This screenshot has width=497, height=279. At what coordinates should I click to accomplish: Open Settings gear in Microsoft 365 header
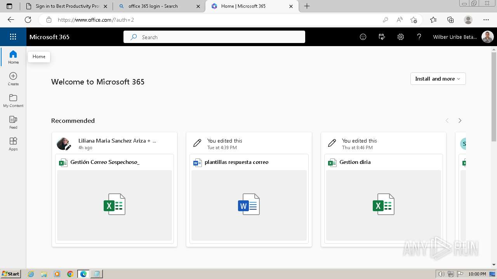coord(400,37)
